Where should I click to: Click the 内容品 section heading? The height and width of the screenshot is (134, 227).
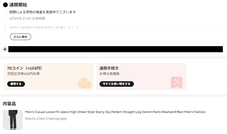(x=9, y=104)
